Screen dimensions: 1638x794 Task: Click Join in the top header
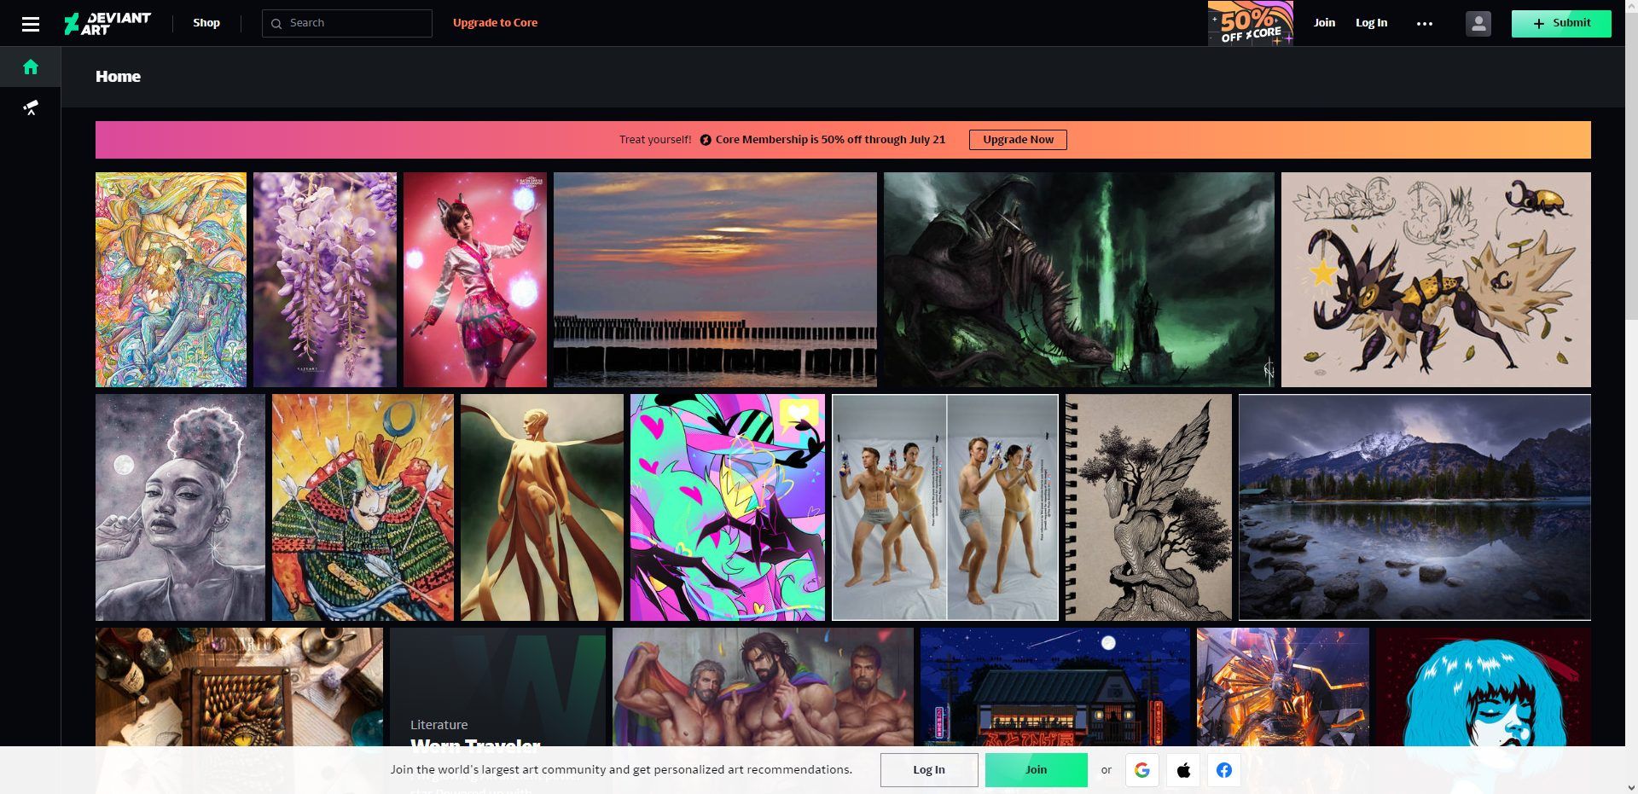pyautogui.click(x=1324, y=23)
